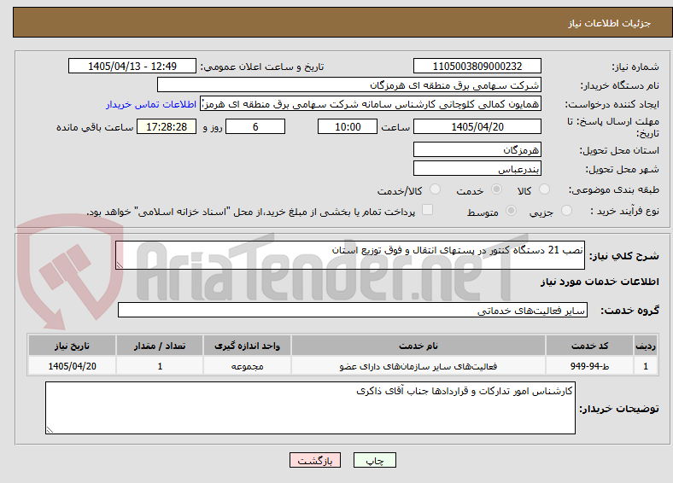Screen dimensions: 673x483
Task: Click the تاریخ نیاز column header
Action: point(72,346)
